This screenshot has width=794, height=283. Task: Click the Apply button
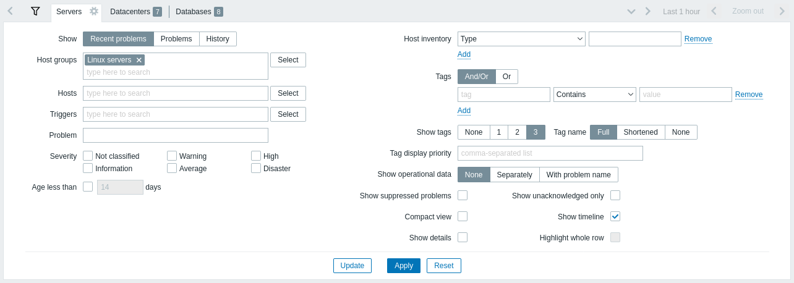tap(404, 266)
